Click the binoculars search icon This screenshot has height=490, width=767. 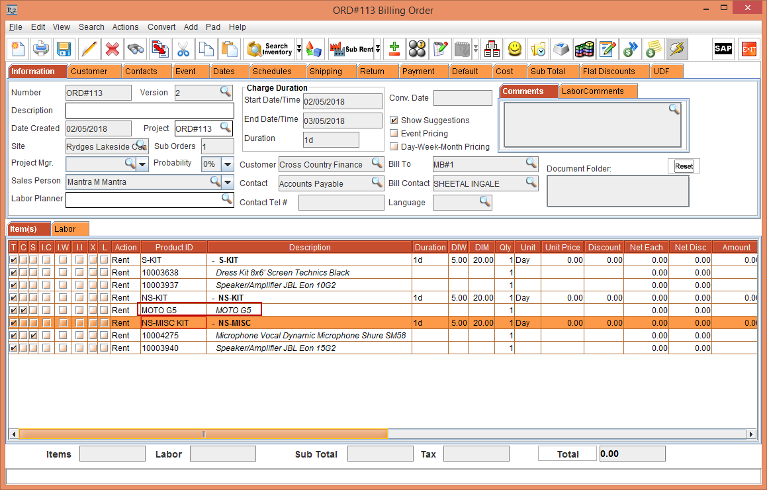click(136, 49)
